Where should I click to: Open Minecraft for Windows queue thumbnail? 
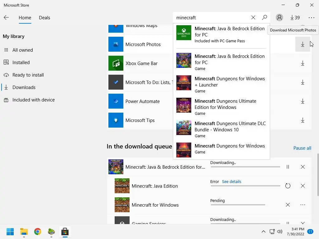(x=122, y=205)
